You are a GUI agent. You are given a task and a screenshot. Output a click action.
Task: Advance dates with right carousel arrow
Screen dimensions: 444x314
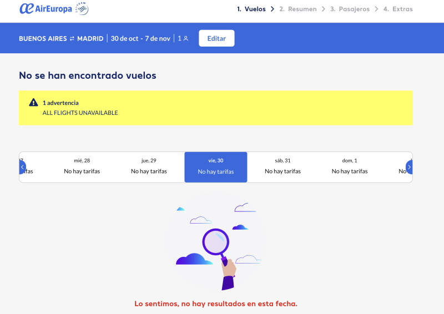(409, 167)
